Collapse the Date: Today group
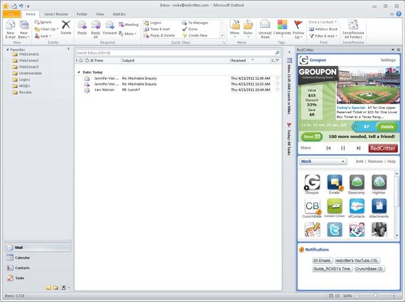Screen dimensions: 405x302 pyautogui.click(x=78, y=72)
